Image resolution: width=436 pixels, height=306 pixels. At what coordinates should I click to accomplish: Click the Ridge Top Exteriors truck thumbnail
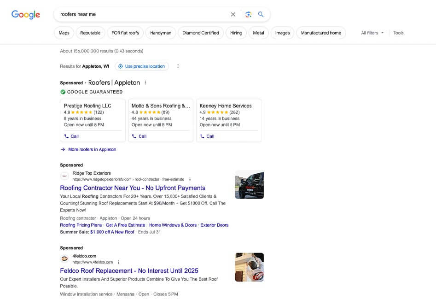pyautogui.click(x=249, y=184)
